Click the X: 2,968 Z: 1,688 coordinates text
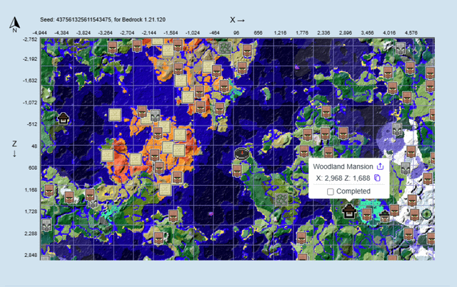 pyautogui.click(x=343, y=178)
